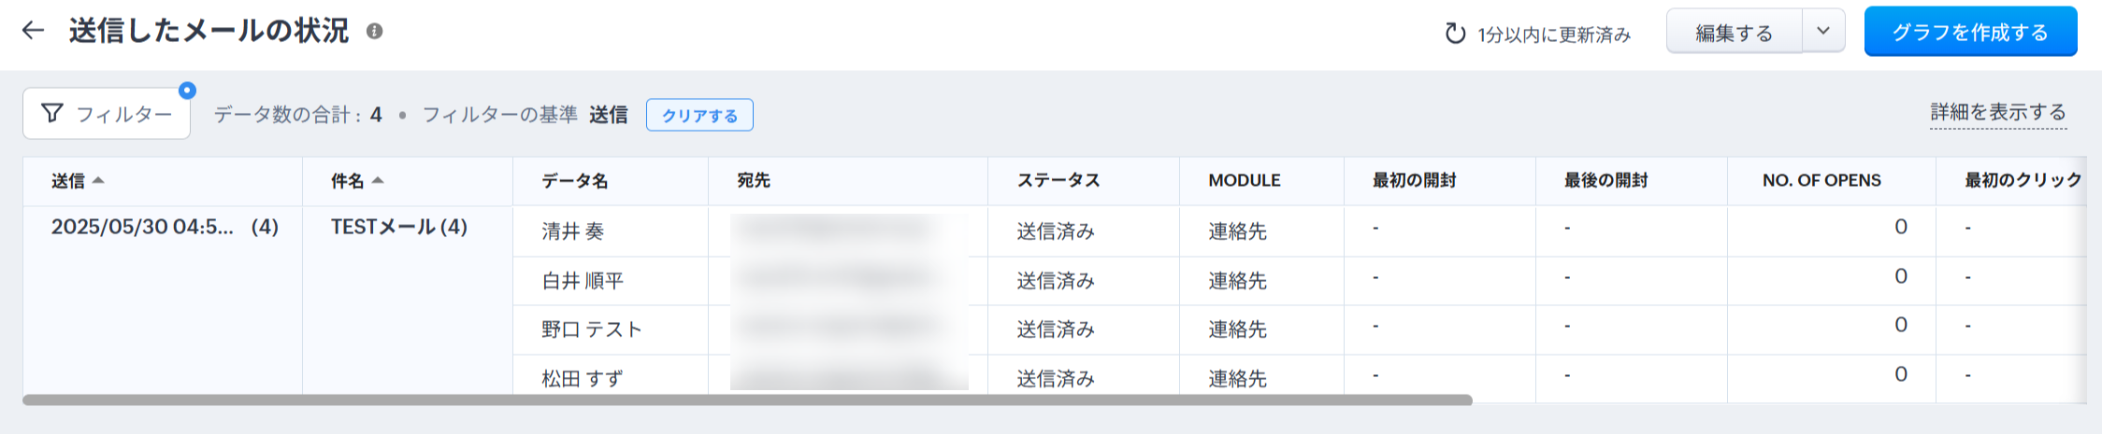Click the back arrow icon
The image size is (2102, 434).
pos(34,31)
